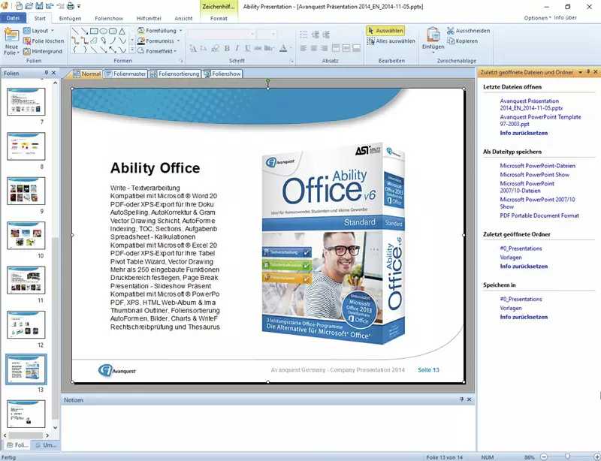601x461 pixels.
Task: Click the Kopieren icon
Action: 451,41
